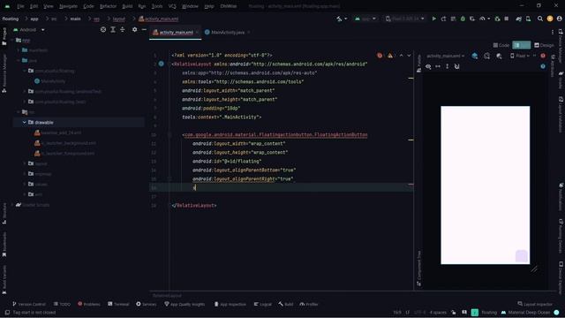Open the user account avatar icon
This screenshot has height=318, width=565.
click(x=559, y=19)
